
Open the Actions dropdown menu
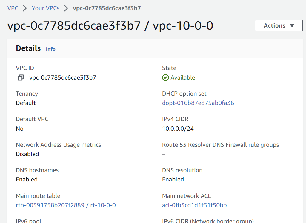pyautogui.click(x=274, y=26)
